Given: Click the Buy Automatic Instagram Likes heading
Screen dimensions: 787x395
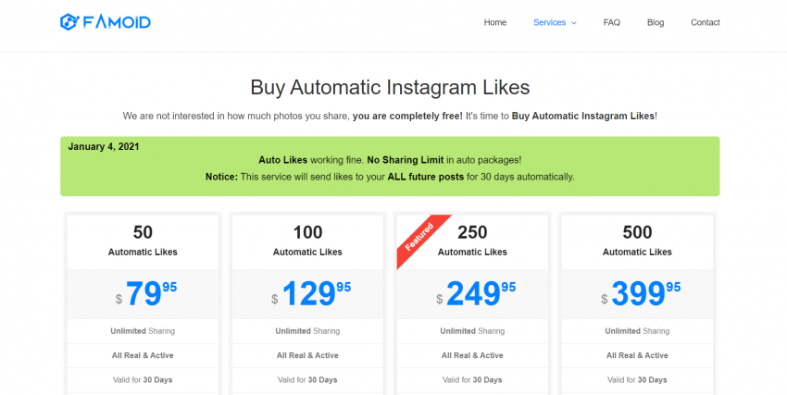Looking at the screenshot, I should pos(390,88).
